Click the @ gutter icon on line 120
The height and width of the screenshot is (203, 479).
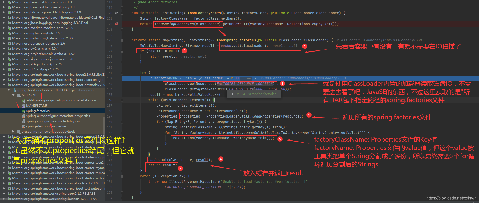tap(116, 13)
